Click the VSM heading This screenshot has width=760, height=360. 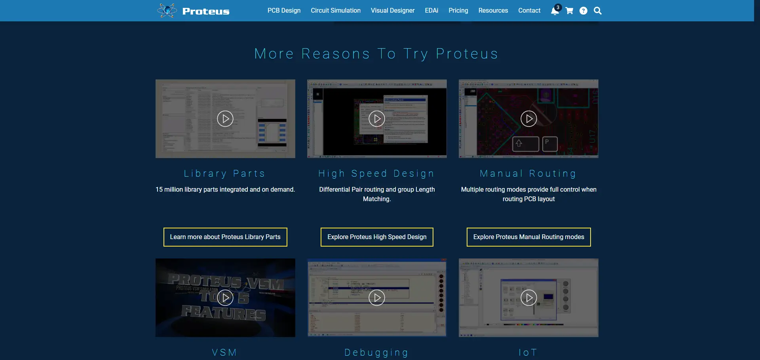point(224,352)
